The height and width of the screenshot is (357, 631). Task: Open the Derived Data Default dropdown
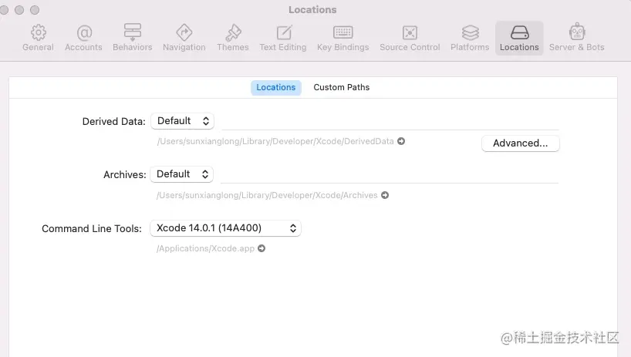(x=182, y=121)
